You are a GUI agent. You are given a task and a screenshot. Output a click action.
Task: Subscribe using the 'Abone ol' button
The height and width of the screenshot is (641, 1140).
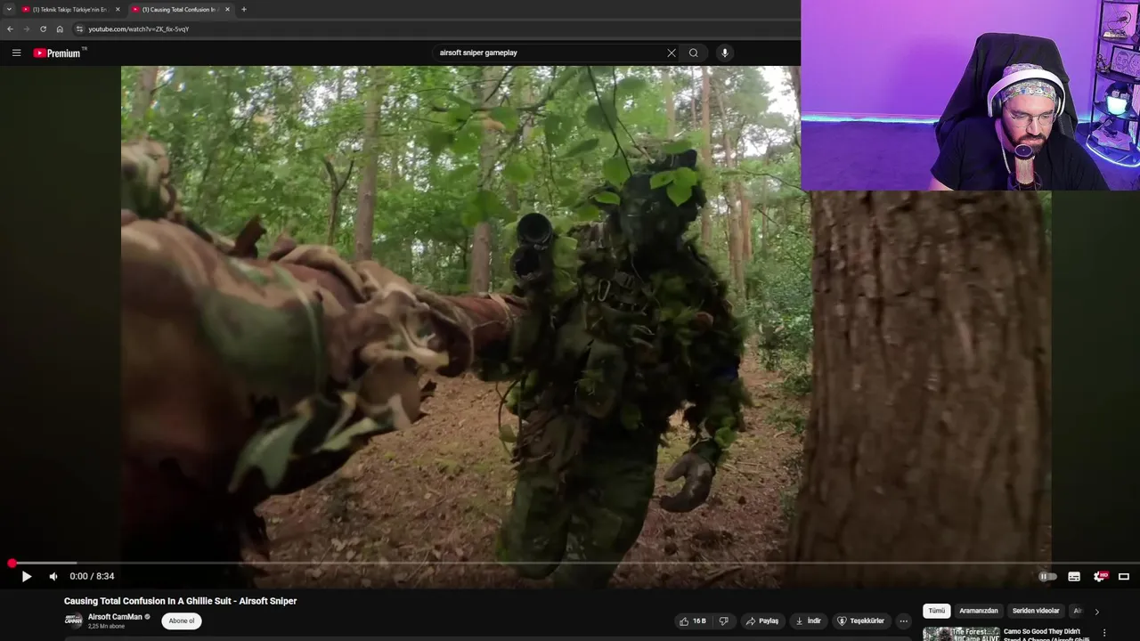182,621
